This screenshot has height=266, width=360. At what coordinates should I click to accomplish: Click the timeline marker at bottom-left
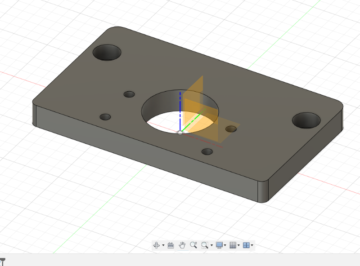[x=2, y=261]
